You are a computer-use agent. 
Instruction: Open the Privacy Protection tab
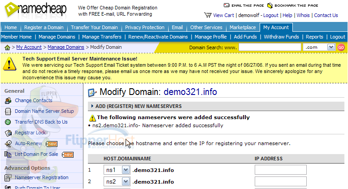coord(145,27)
